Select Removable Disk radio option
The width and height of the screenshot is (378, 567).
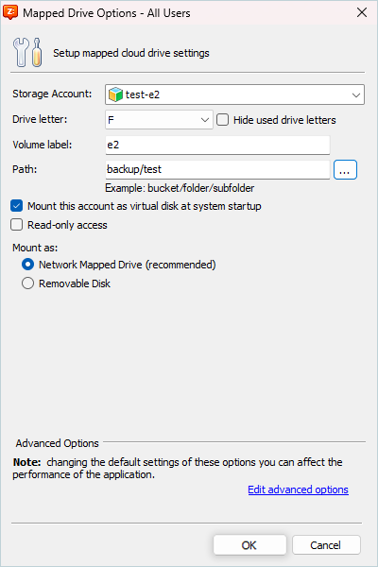(27, 283)
